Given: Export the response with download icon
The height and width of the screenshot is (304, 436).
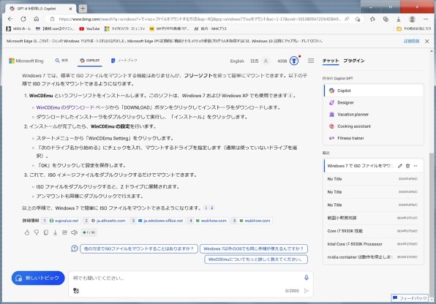Looking at the screenshot, I should point(56,232).
